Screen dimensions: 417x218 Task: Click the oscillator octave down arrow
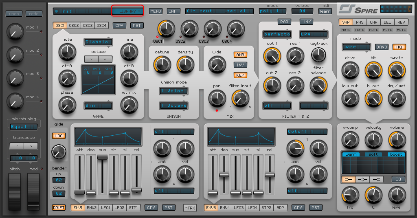pos(91,59)
